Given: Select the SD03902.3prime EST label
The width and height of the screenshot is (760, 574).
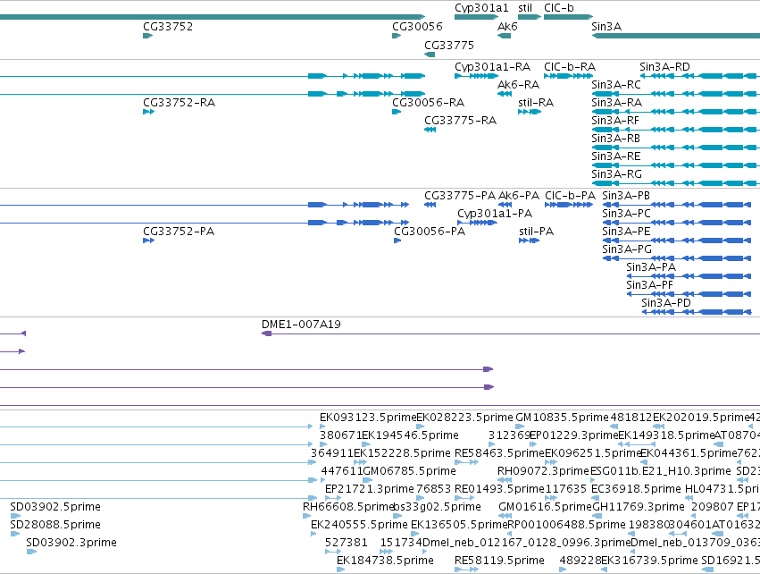Looking at the screenshot, I should (x=71, y=543).
